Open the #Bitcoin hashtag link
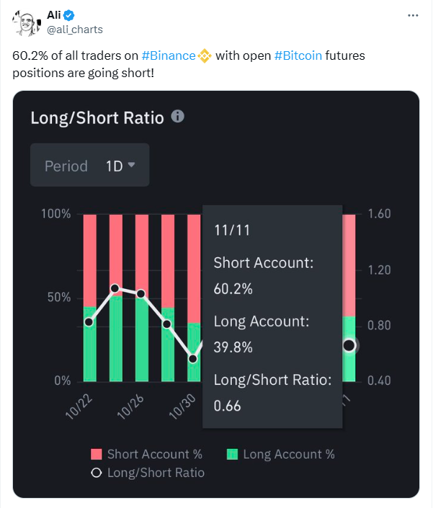 298,55
